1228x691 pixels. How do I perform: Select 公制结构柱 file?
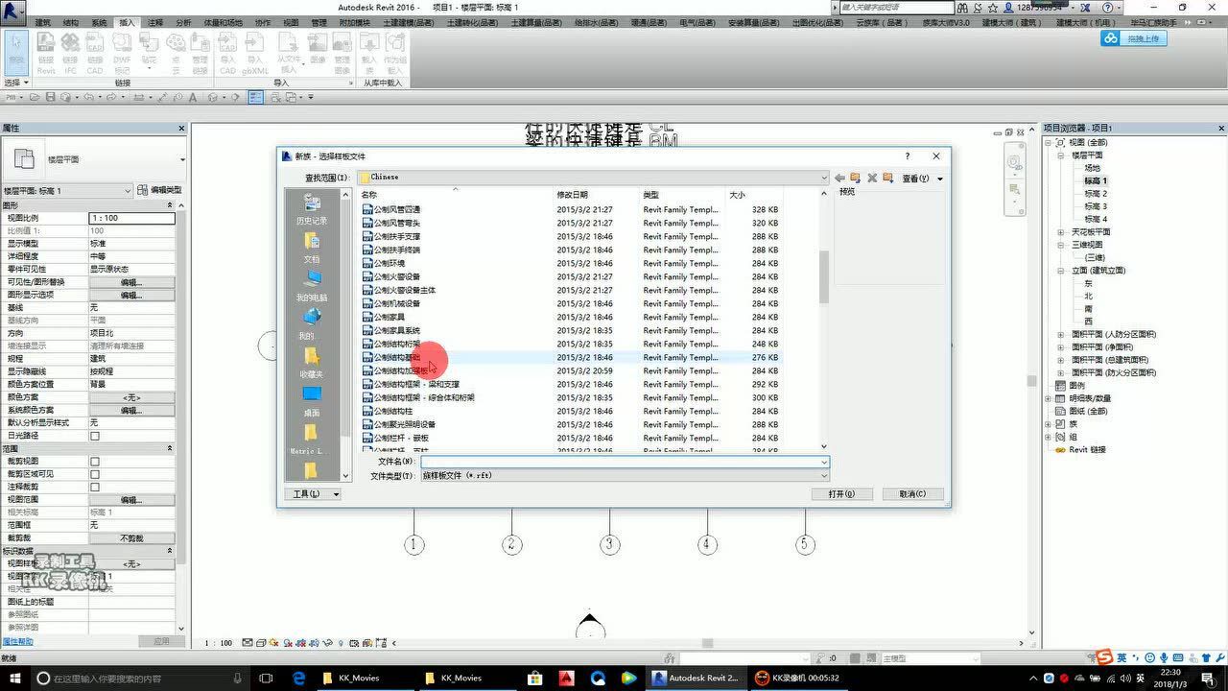(x=387, y=411)
